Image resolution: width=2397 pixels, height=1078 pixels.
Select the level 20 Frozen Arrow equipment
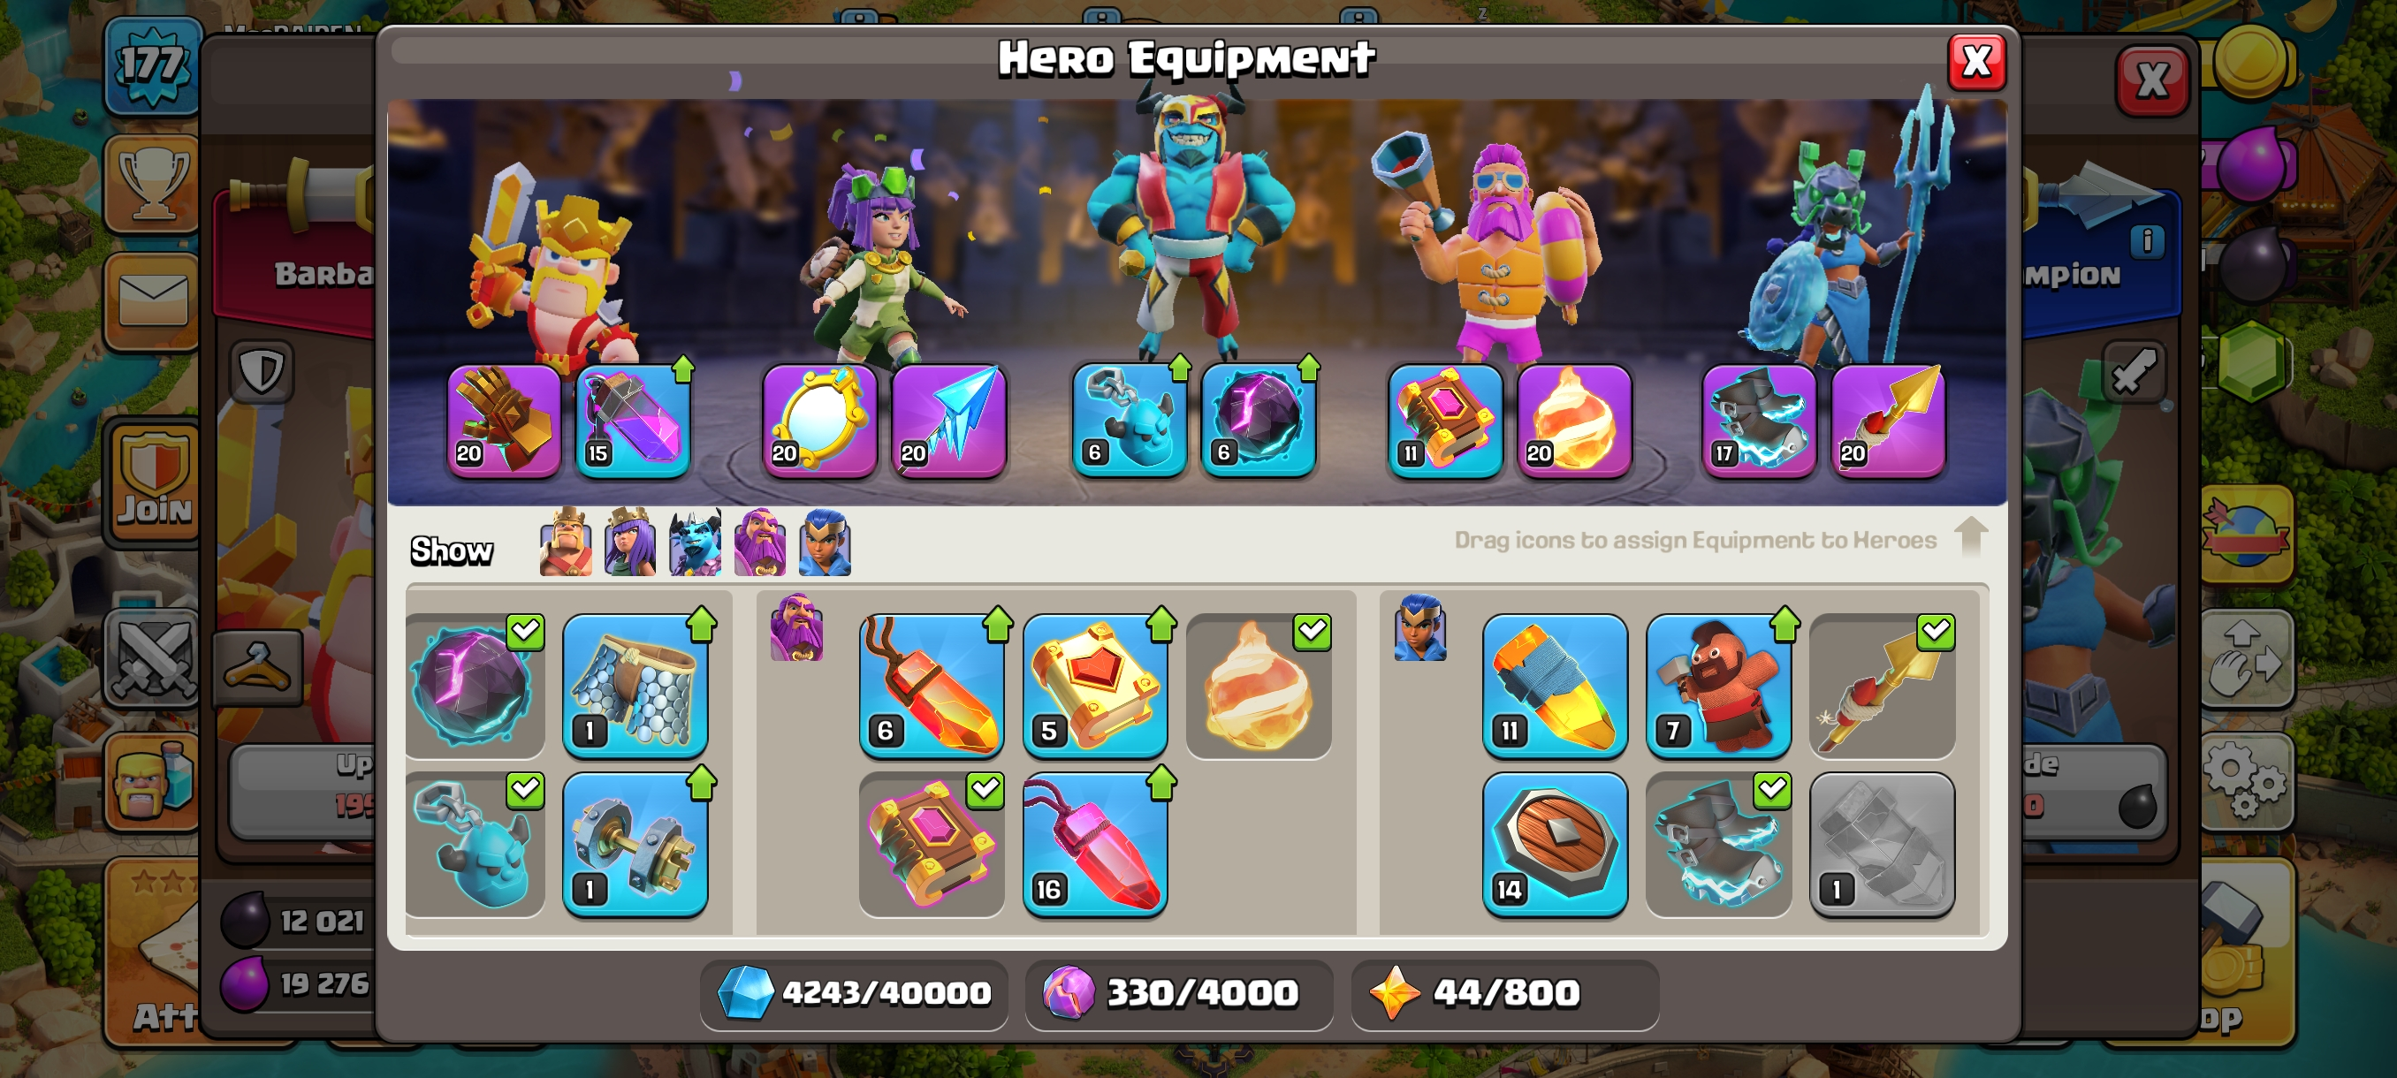coord(948,421)
